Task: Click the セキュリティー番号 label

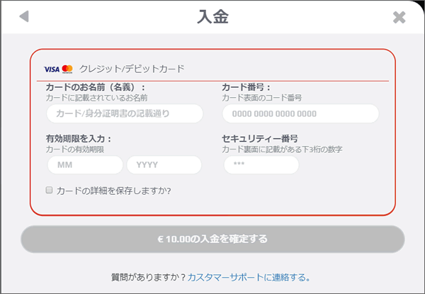Action: pos(260,139)
